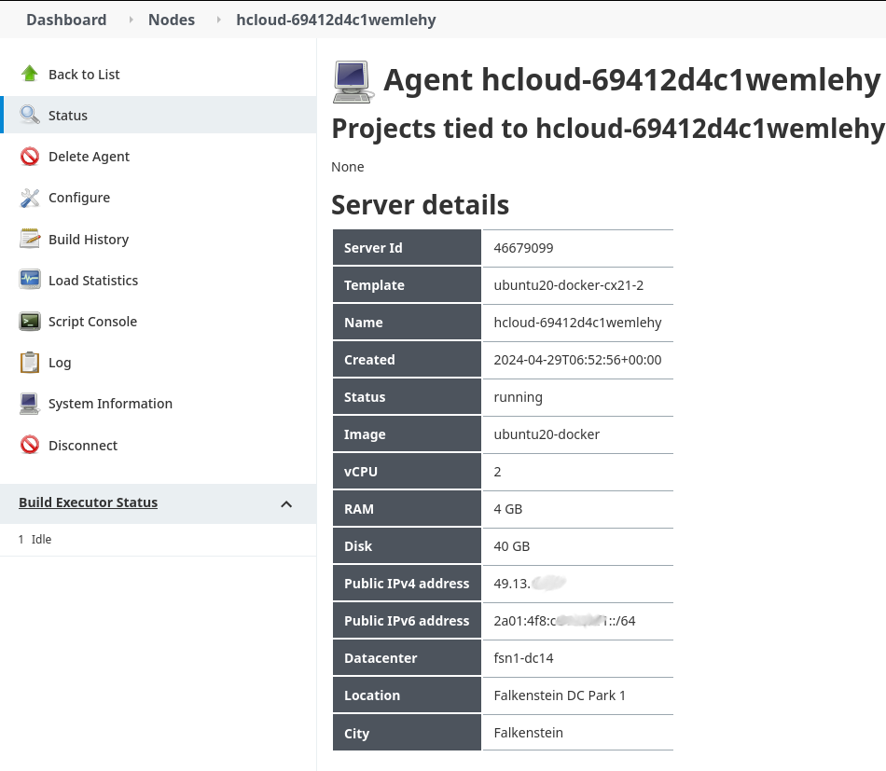Click the idle executor row 1
Screen dimensions: 886x771
[159, 540]
